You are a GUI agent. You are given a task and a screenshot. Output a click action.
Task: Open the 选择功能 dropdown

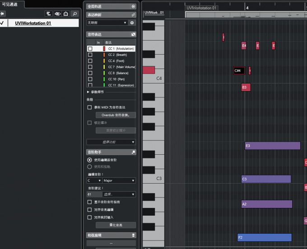point(111,142)
